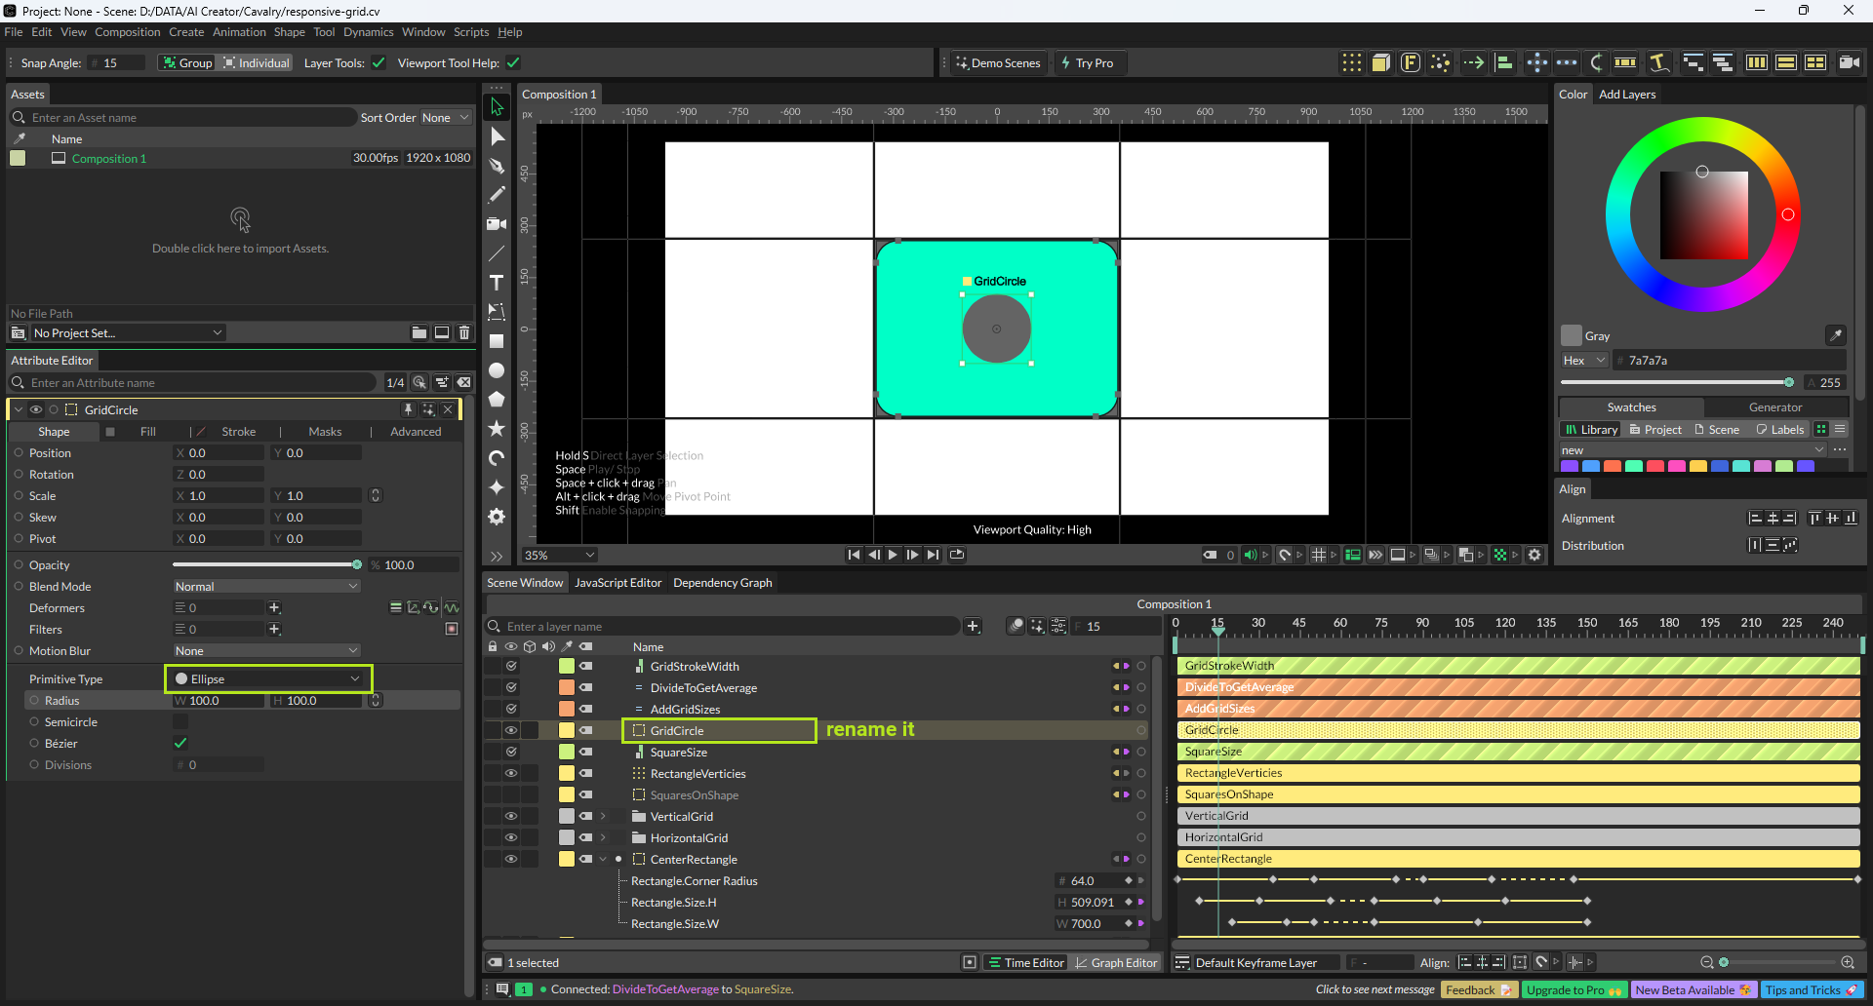Image resolution: width=1873 pixels, height=1006 pixels.
Task: Enable the Semicircle checkbox
Action: (x=180, y=722)
